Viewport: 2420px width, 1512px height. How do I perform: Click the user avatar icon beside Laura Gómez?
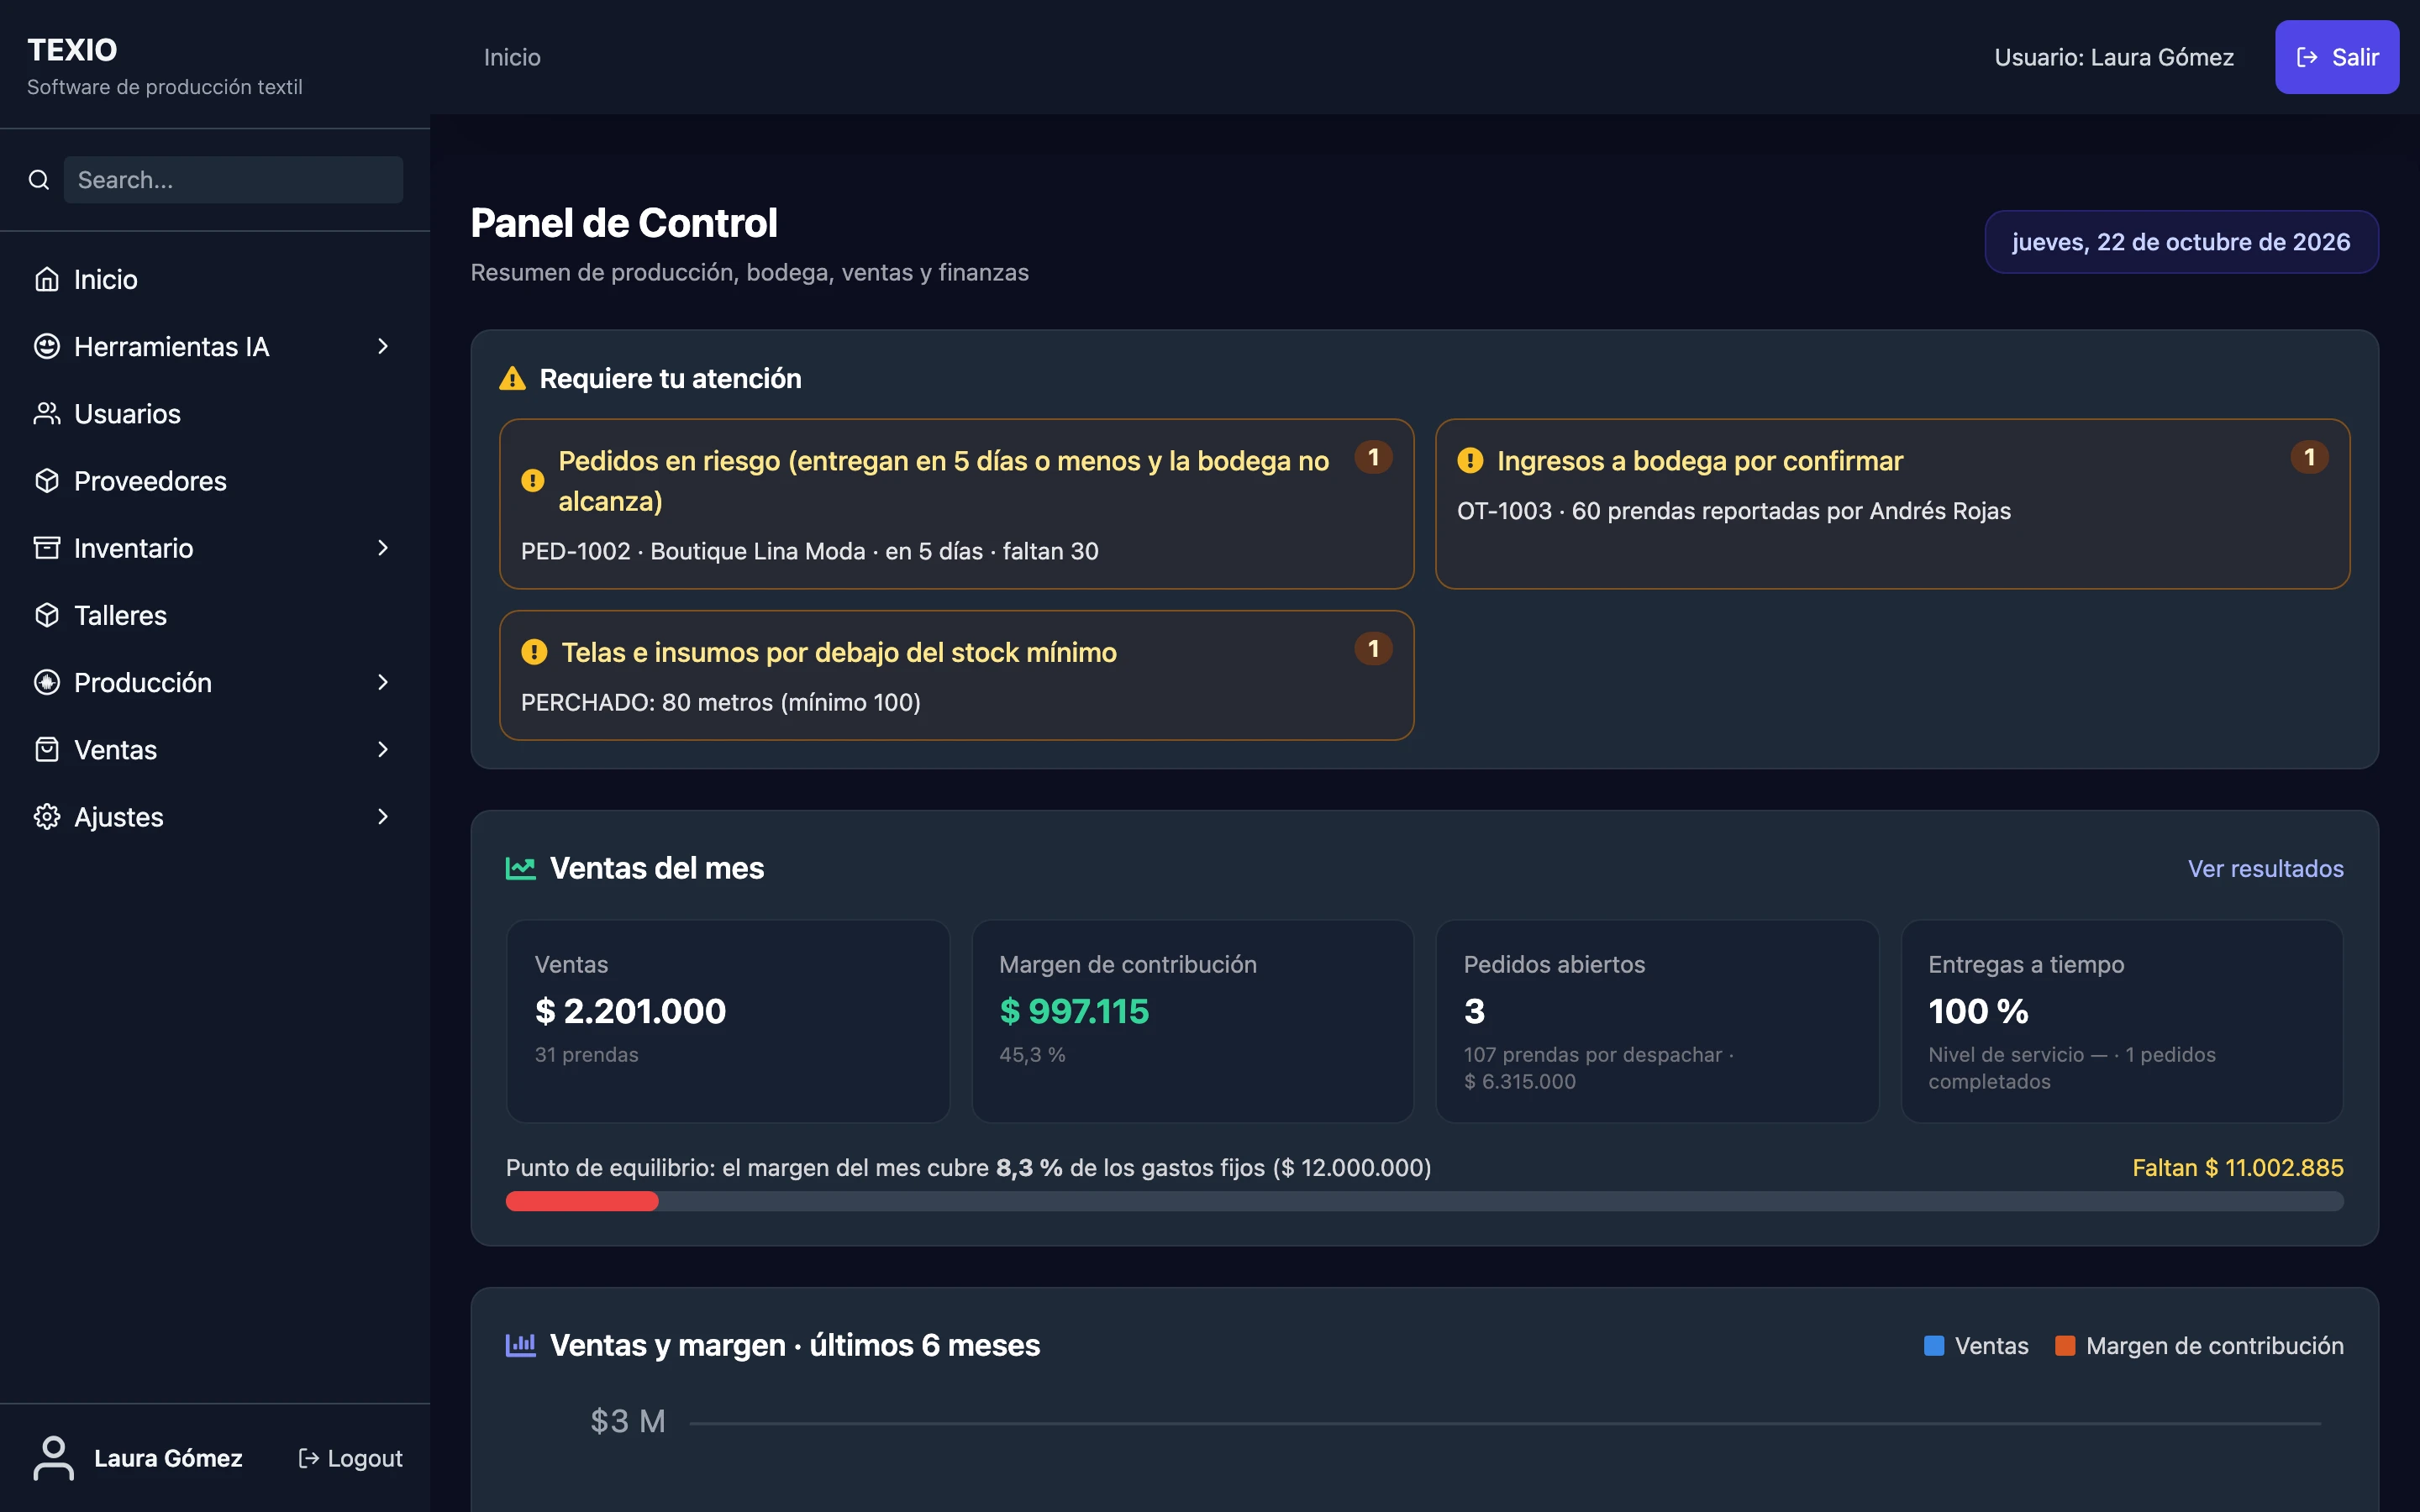[x=53, y=1457]
